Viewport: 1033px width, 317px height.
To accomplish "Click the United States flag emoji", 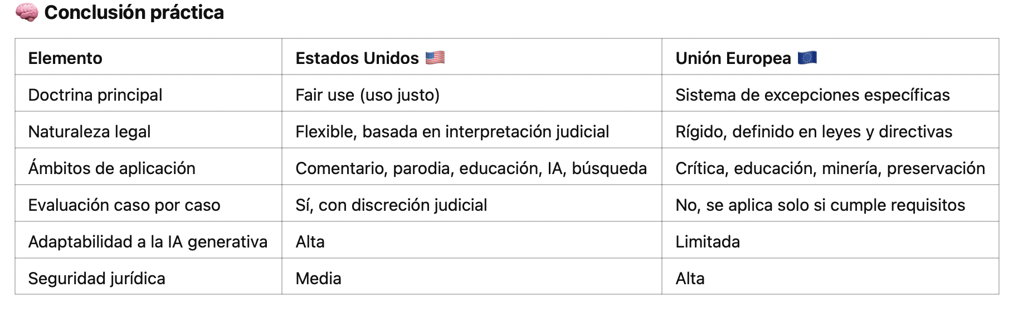I will (x=435, y=57).
